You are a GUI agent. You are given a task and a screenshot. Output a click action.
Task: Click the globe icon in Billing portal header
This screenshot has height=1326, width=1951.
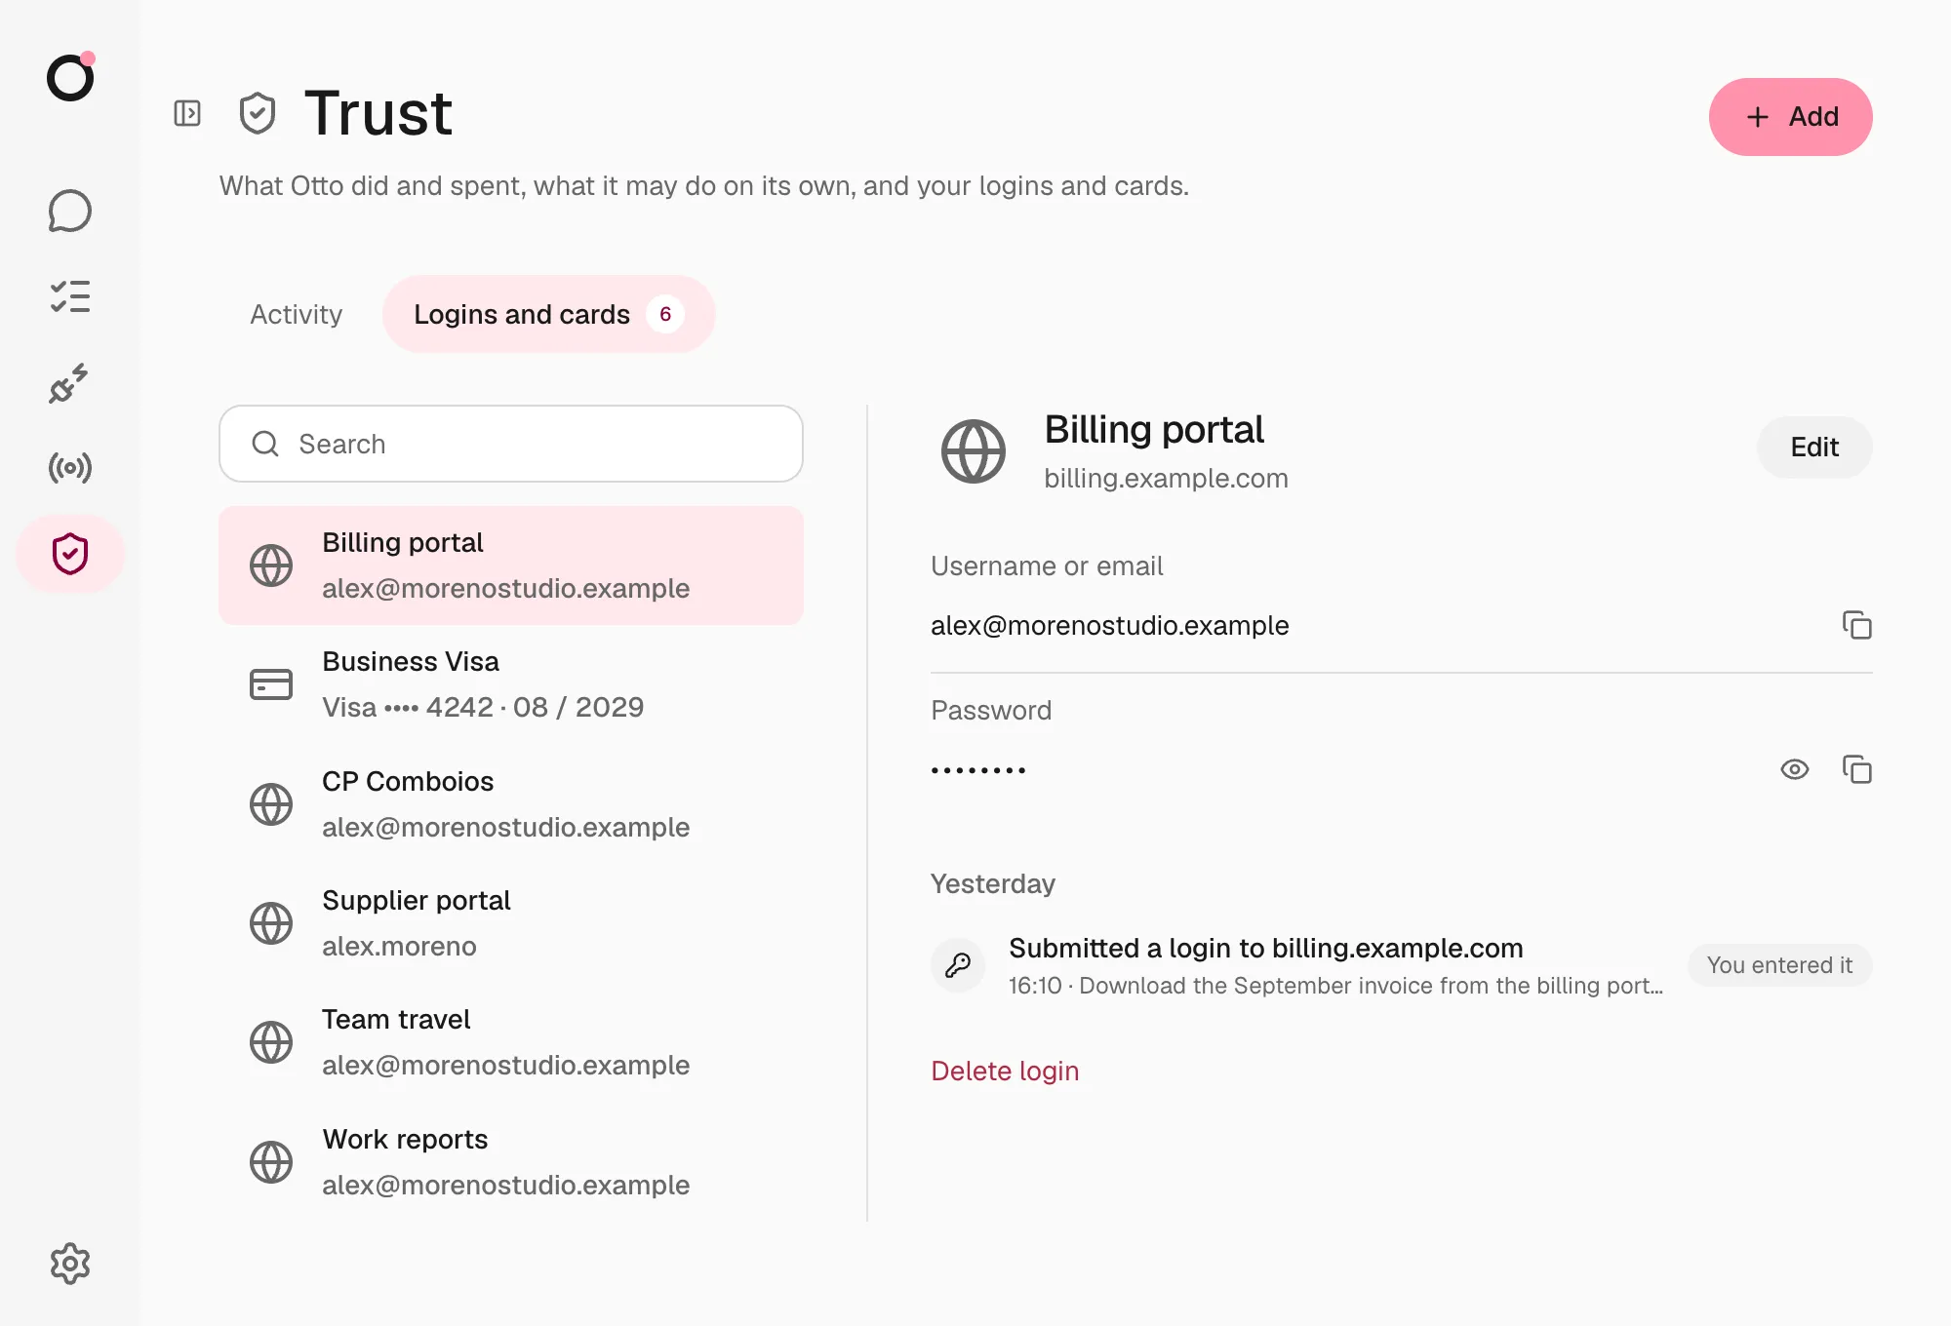(x=973, y=451)
